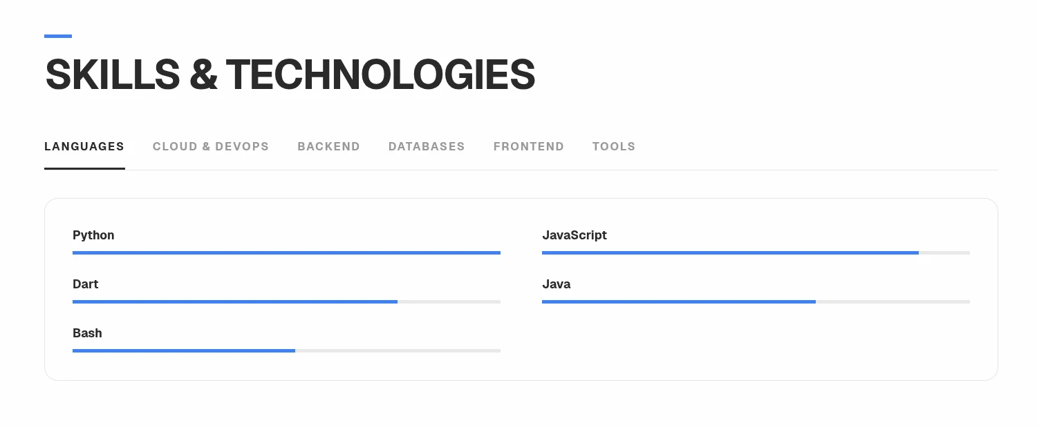1037x427 pixels.
Task: Click the Python skill label
Action: coord(93,235)
